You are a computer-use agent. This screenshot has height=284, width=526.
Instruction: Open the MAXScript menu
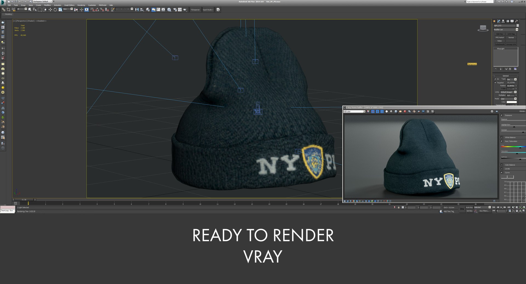coord(102,5)
